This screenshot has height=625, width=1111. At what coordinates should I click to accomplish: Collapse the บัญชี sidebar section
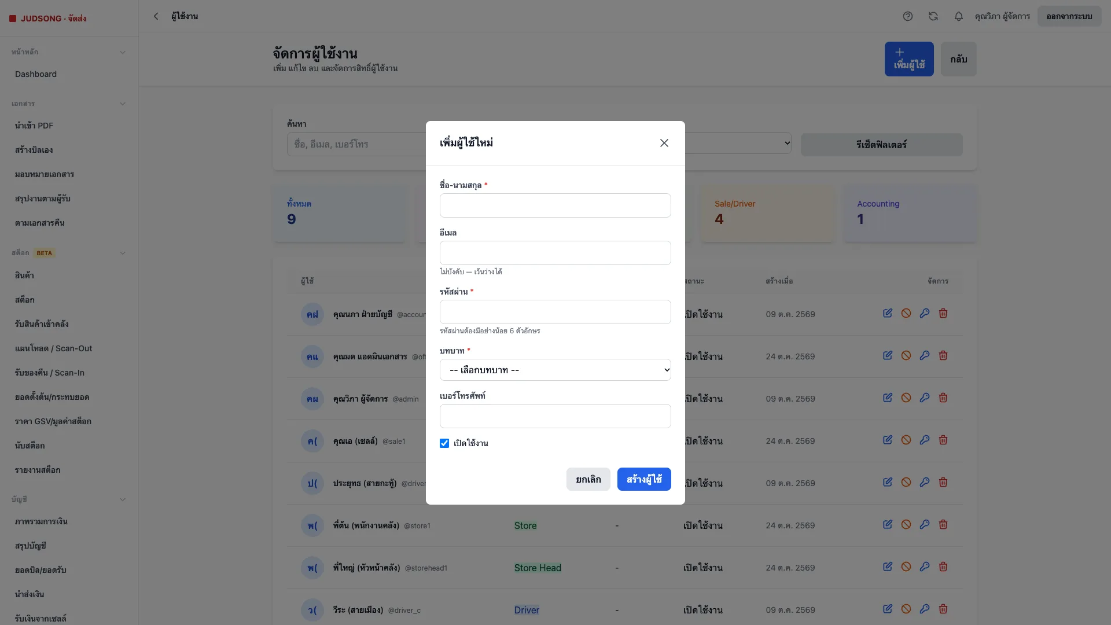(x=122, y=499)
